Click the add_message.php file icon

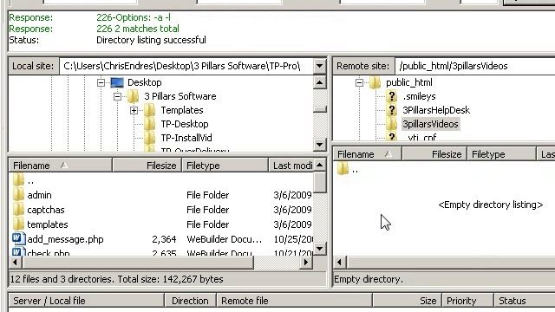pyautogui.click(x=18, y=239)
